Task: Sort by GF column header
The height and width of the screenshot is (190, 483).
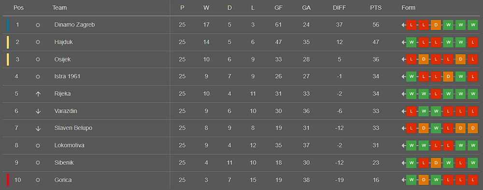Action: [x=279, y=8]
